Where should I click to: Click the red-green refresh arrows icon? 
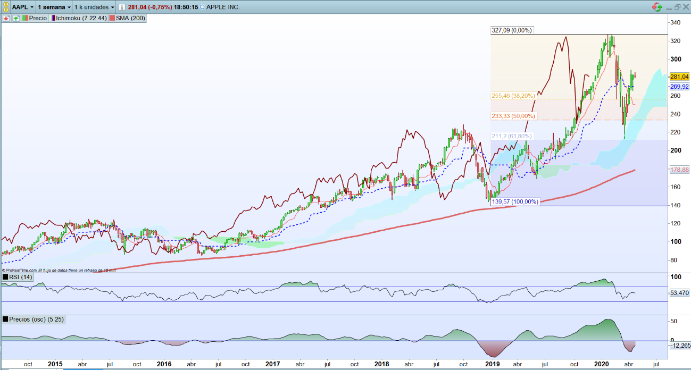pos(657,7)
